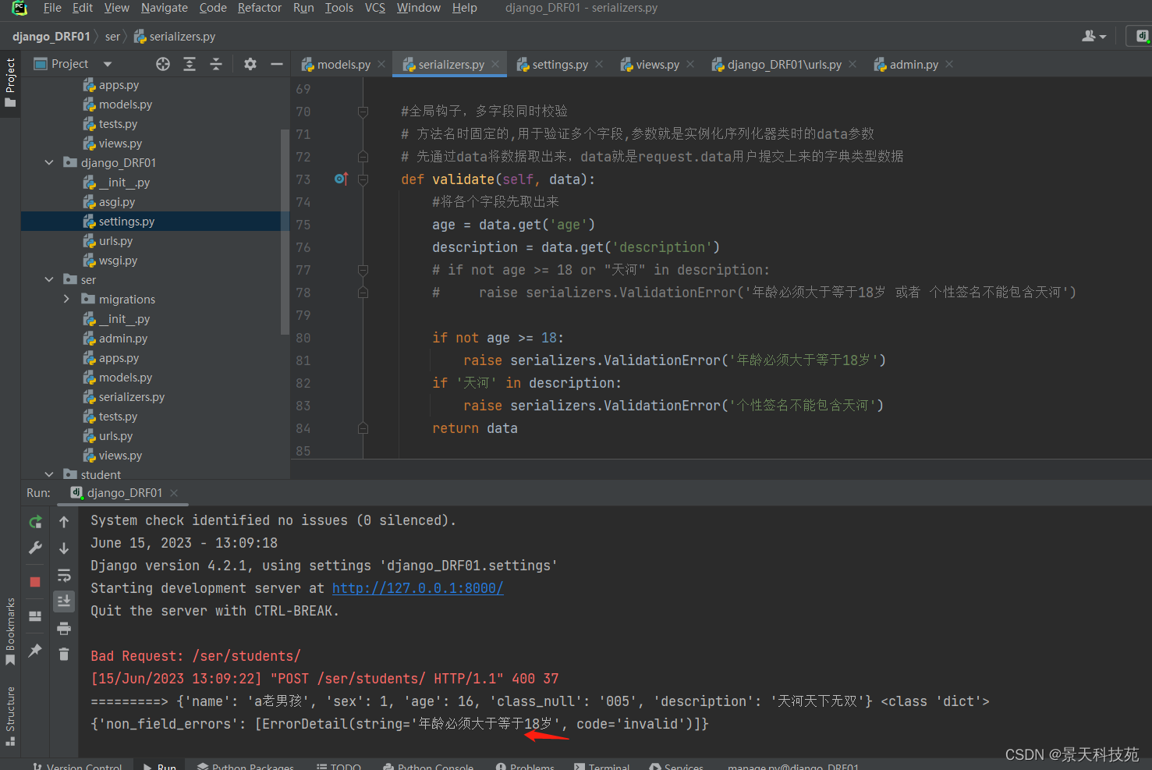Print console output icon
Image resolution: width=1152 pixels, height=770 pixels.
(64, 628)
